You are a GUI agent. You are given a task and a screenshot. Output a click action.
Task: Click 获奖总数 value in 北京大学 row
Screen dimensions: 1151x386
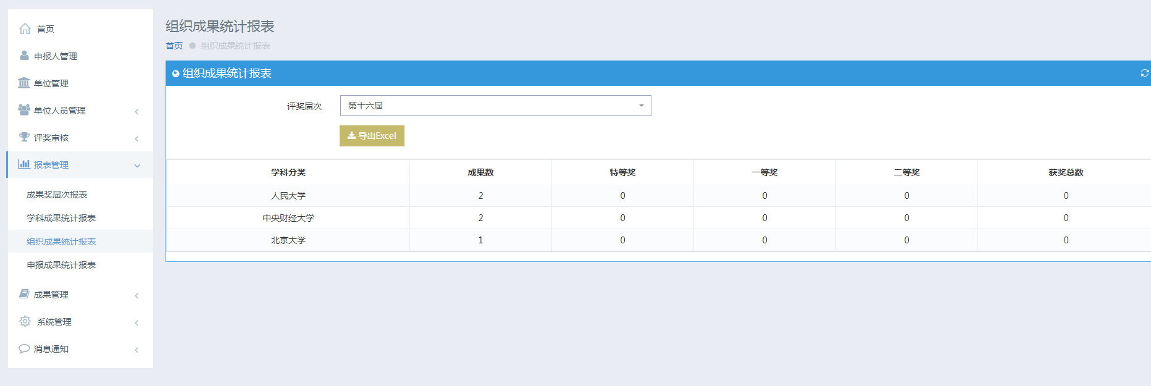point(1066,240)
